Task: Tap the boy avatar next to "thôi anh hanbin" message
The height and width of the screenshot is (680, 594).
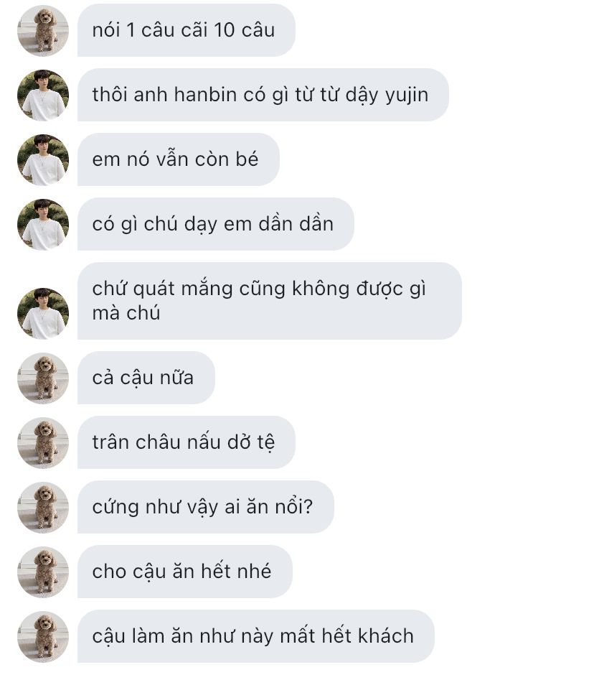Action: (43, 95)
